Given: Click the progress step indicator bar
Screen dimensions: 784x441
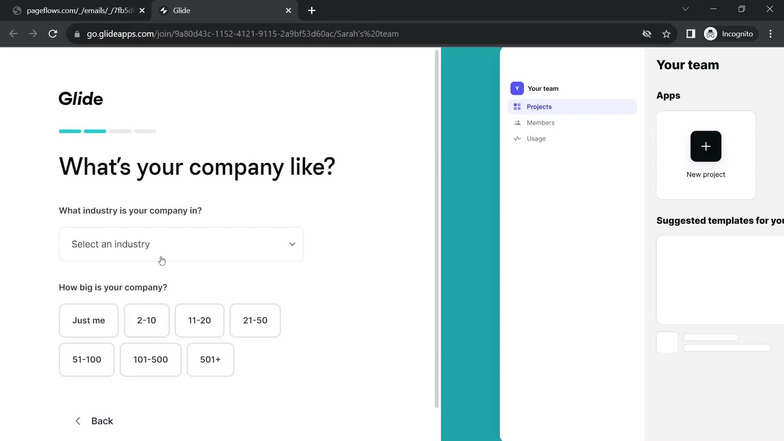Looking at the screenshot, I should point(108,131).
